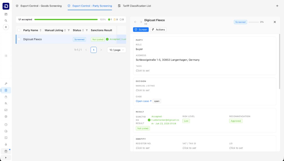Click the open case status tag
This screenshot has height=161, width=284.
coord(157,101)
